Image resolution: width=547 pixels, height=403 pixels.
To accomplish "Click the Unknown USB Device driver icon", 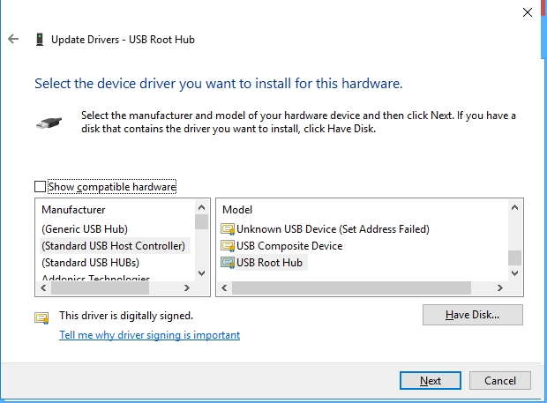I will [x=228, y=229].
